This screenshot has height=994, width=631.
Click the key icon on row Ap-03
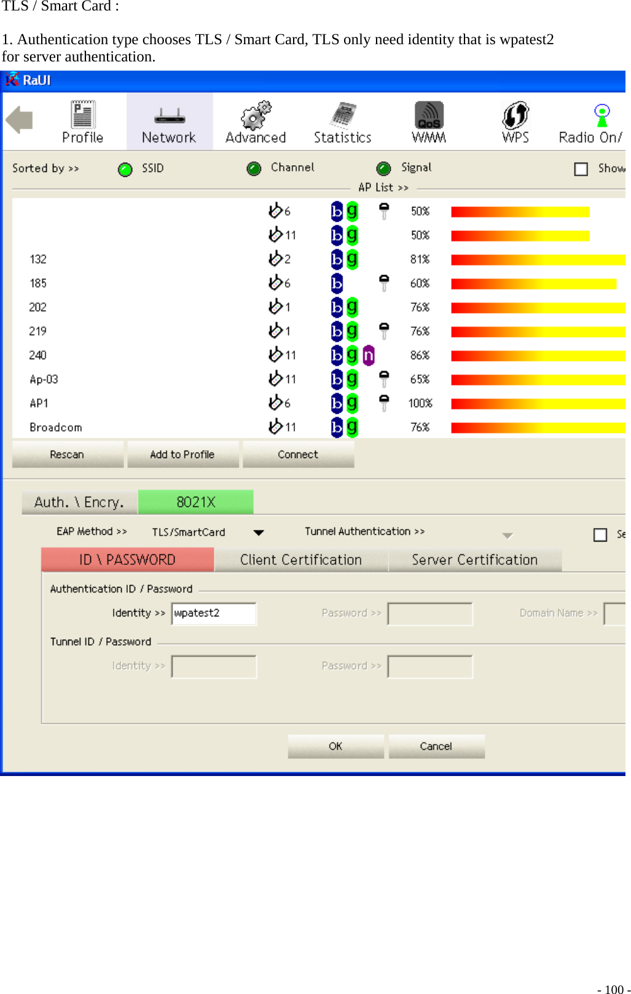[384, 379]
